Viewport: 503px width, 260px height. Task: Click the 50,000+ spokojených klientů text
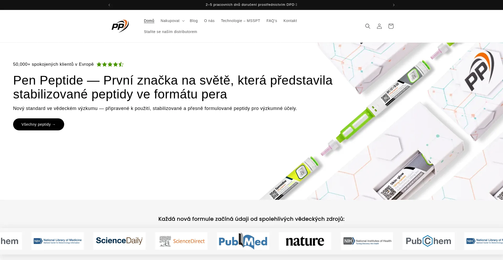coord(53,64)
